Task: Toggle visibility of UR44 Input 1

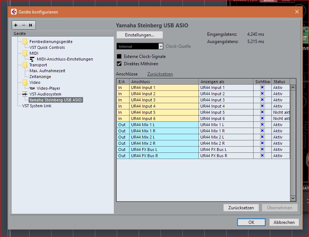Action: click(x=262, y=87)
